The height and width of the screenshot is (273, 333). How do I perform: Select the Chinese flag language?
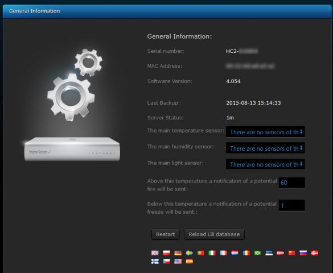coord(292,253)
